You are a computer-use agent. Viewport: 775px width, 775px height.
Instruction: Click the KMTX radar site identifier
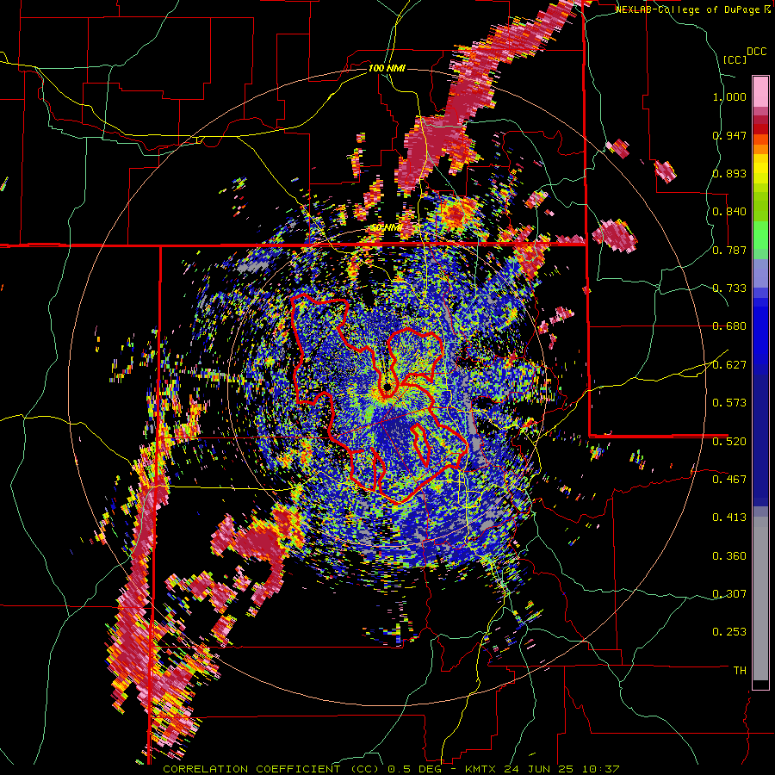(x=482, y=769)
